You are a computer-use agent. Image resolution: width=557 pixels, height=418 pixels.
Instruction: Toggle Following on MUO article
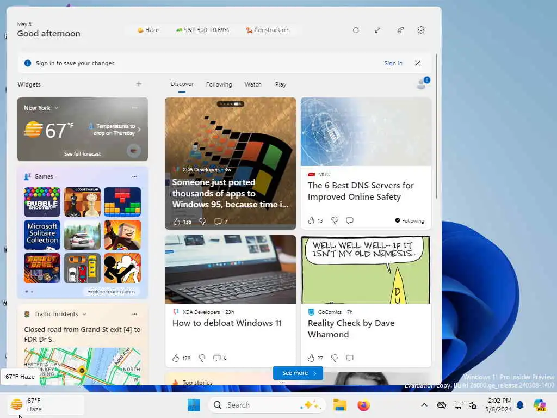click(x=410, y=220)
